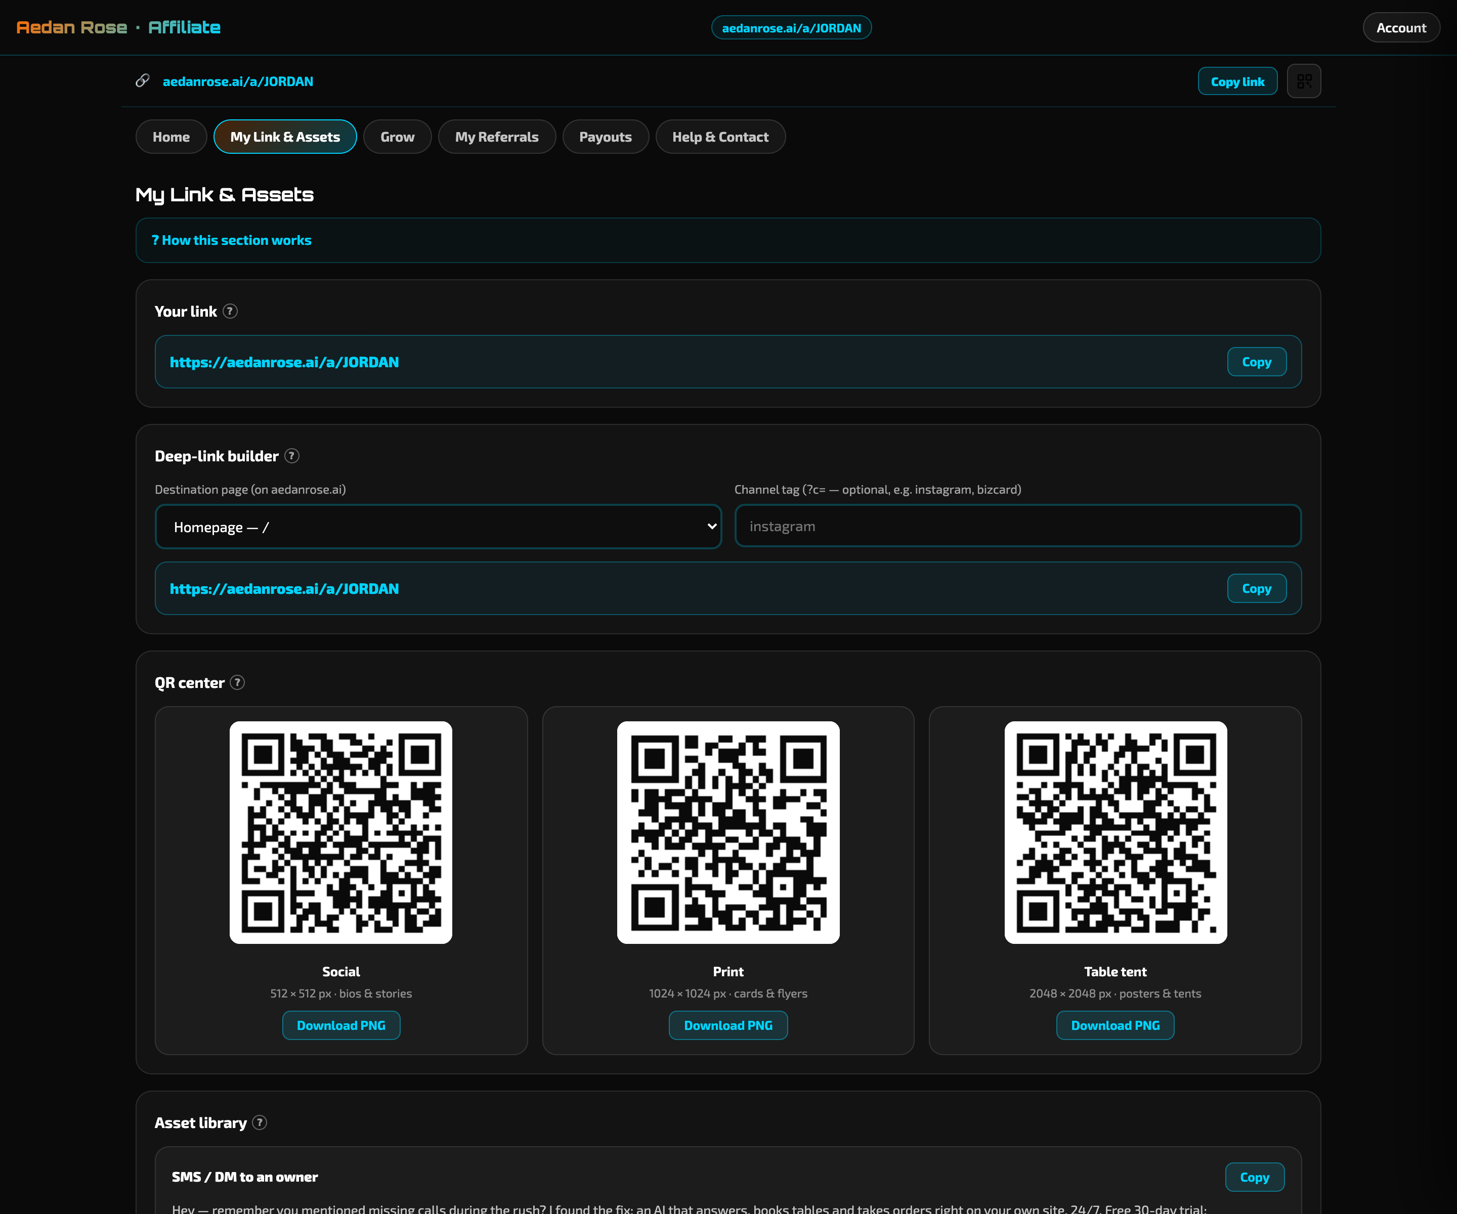Open the Help & Contact tab

(720, 137)
